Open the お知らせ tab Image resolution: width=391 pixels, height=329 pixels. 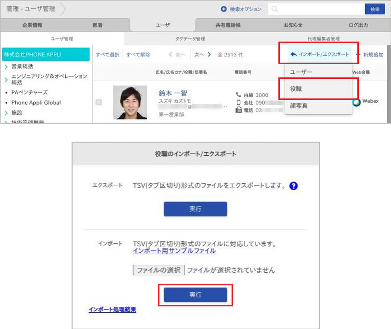pos(293,25)
